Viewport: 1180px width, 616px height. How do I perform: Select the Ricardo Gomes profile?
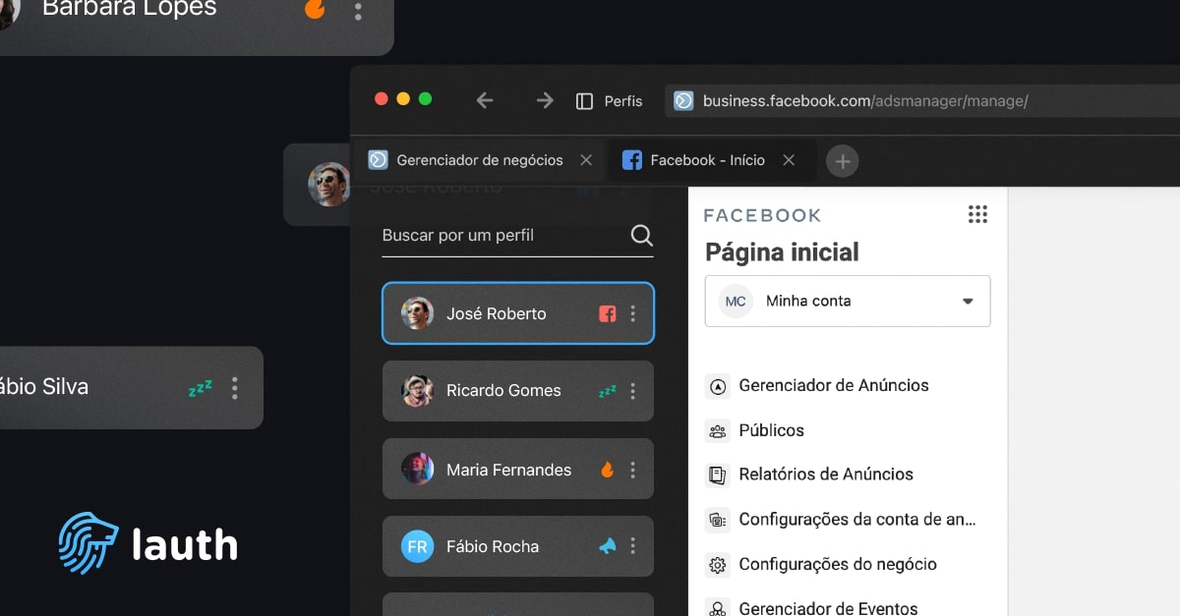[x=502, y=391]
